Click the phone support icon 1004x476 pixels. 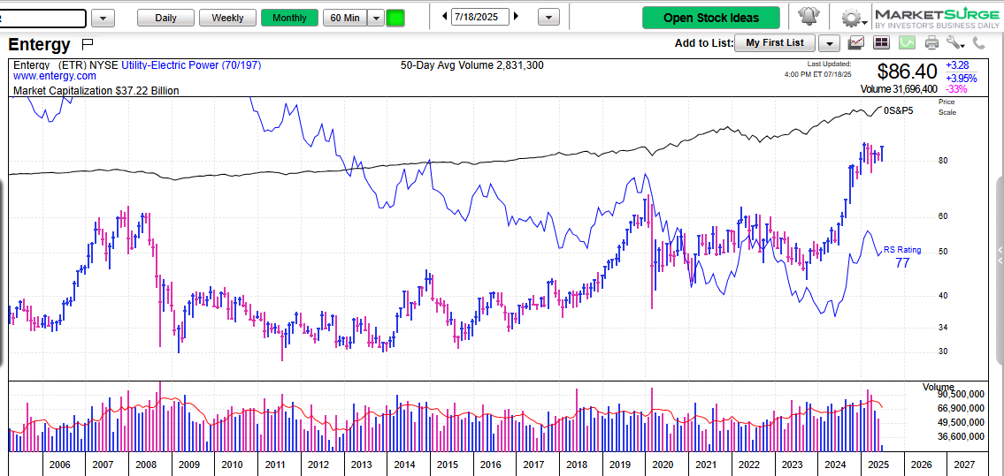click(979, 42)
